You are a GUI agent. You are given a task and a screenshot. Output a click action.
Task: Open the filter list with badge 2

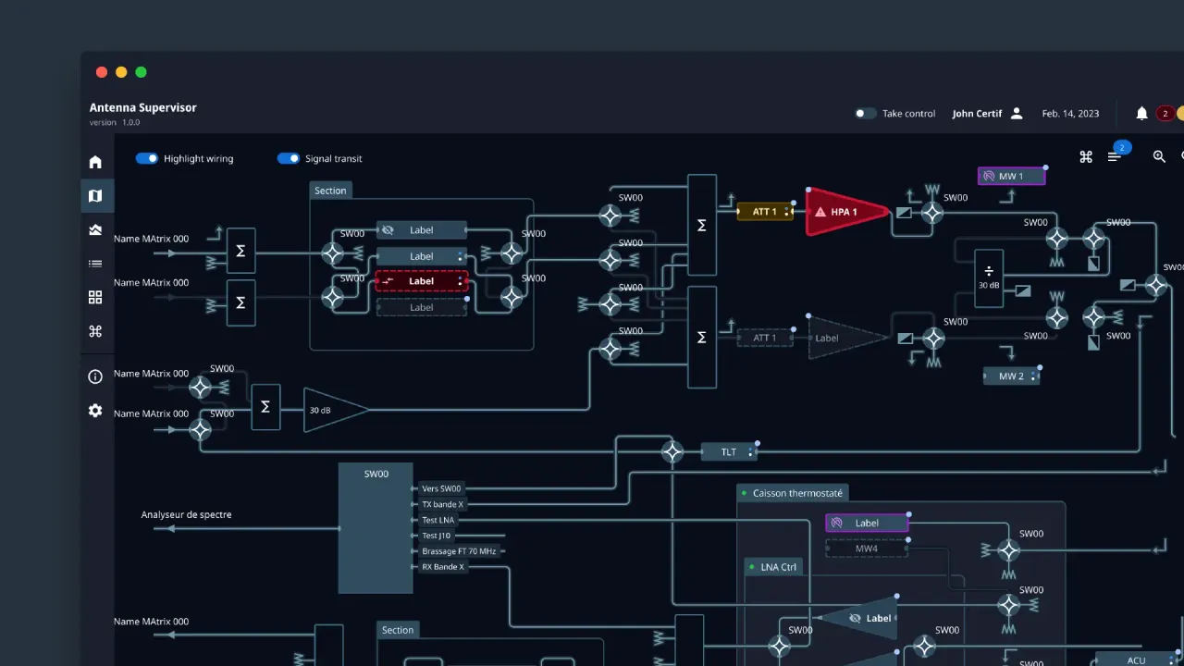[x=1115, y=157]
